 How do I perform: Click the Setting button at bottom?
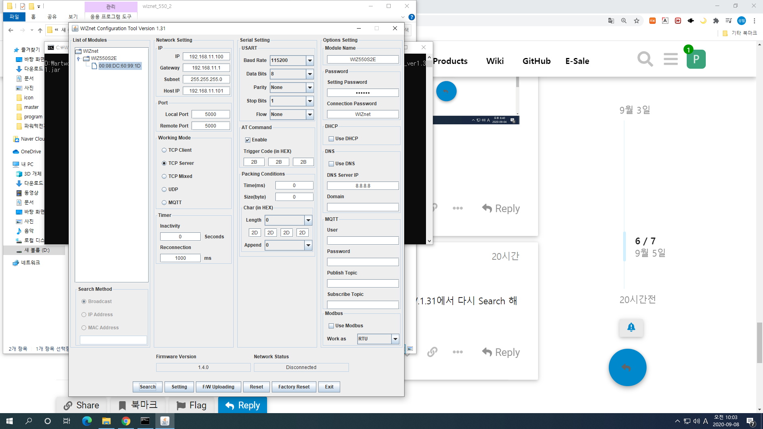click(179, 386)
